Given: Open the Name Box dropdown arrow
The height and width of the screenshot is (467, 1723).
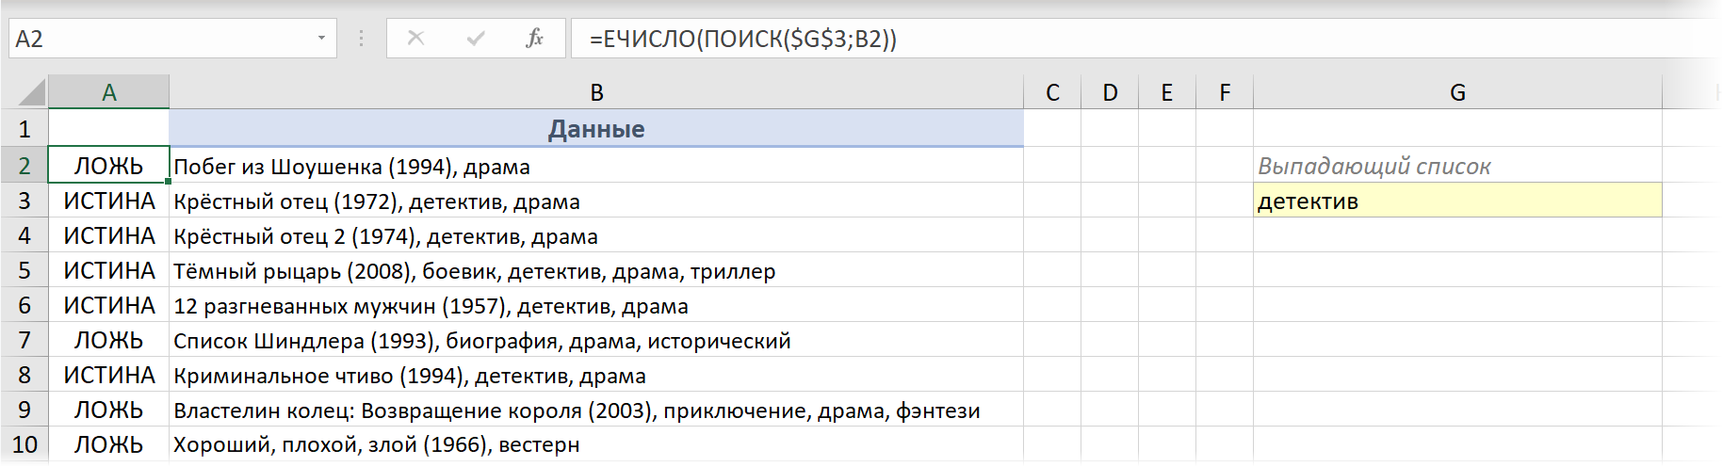Looking at the screenshot, I should click(x=321, y=39).
